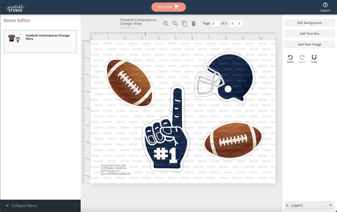Go to next page arrow
Image resolution: width=337 pixels, height=212 pixels.
pos(239,23)
